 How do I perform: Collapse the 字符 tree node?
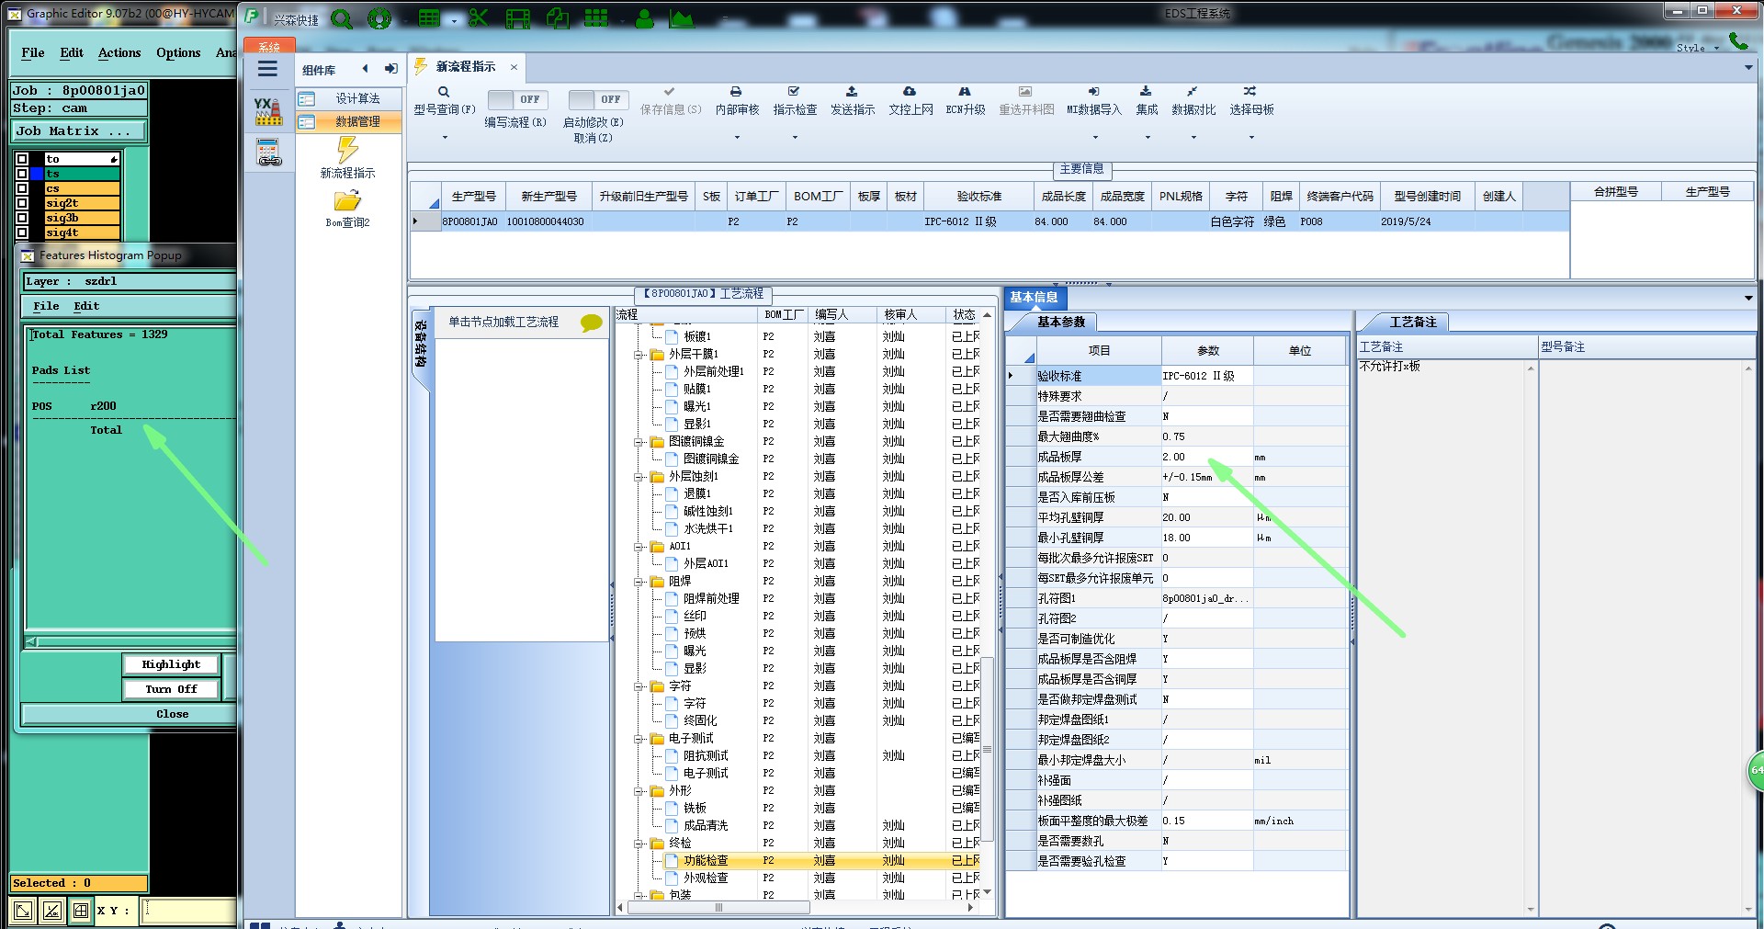638,686
